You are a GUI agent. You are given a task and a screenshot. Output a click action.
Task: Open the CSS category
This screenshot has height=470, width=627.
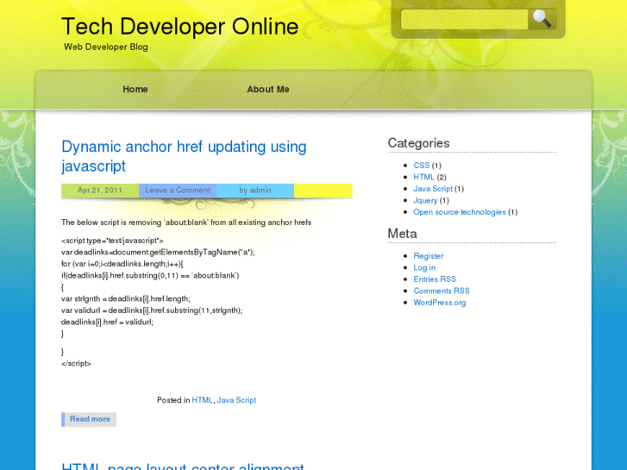[421, 166]
